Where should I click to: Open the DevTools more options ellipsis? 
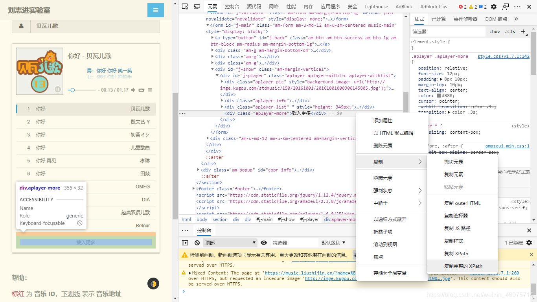point(517,6)
